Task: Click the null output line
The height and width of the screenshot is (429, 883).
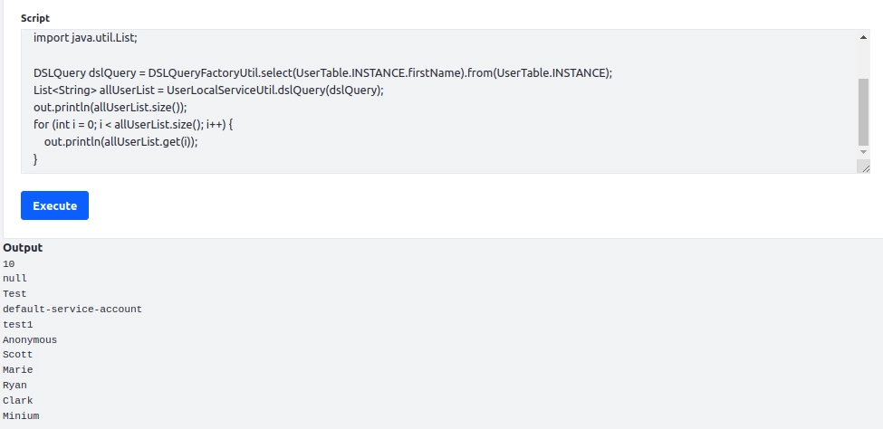Action: 14,279
